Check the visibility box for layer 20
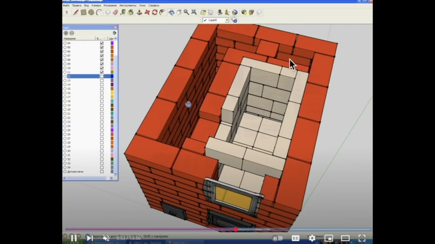 102,109
